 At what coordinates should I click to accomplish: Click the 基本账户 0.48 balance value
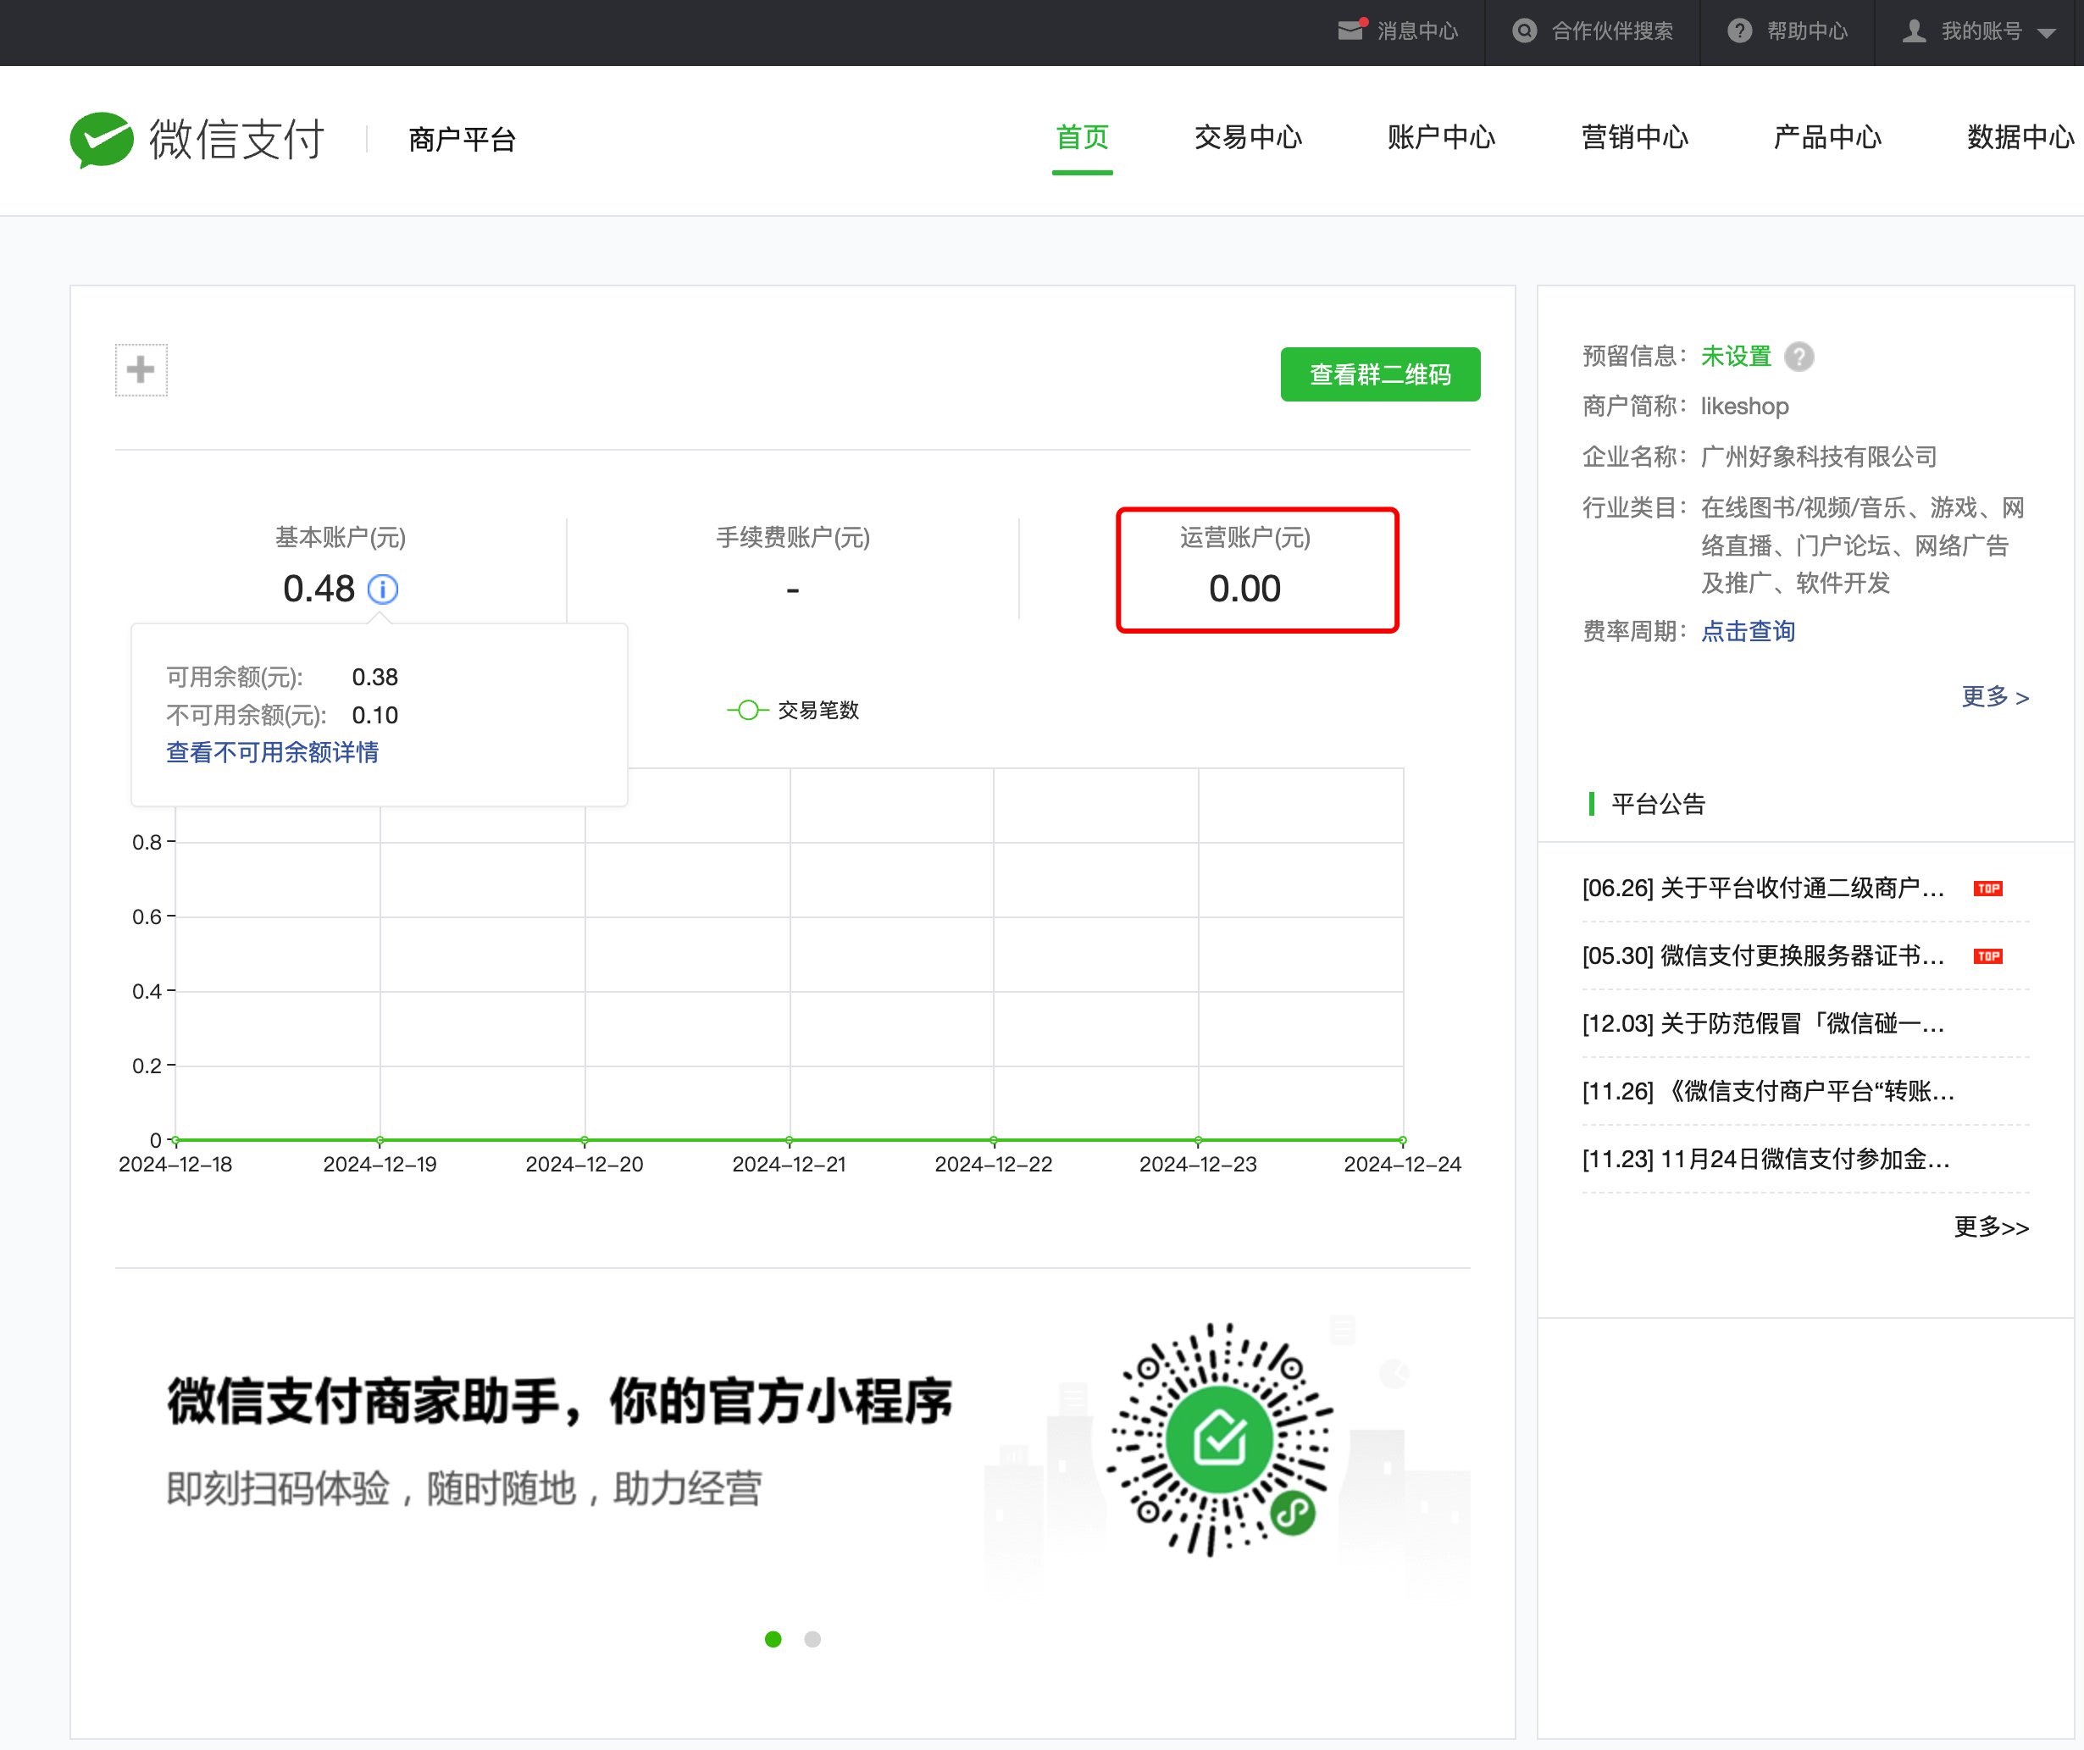(x=319, y=590)
